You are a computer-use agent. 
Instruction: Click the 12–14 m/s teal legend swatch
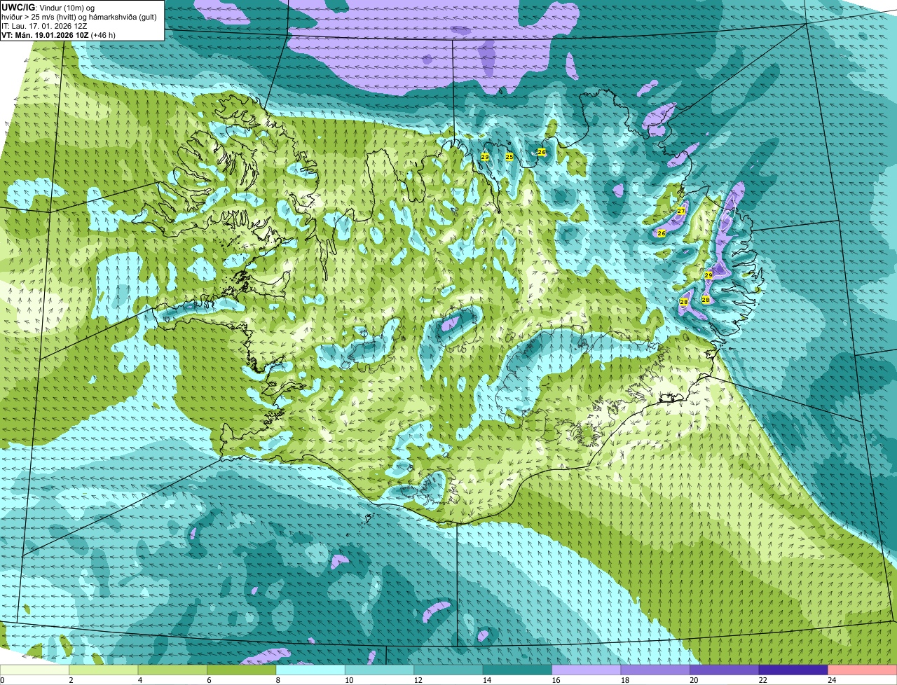click(x=448, y=670)
